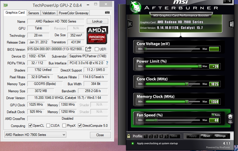The image size is (238, 151).
Task: Click the Subvendor 'Sapphire/PCPartner (174B)' field
Action: [x=88, y=56]
